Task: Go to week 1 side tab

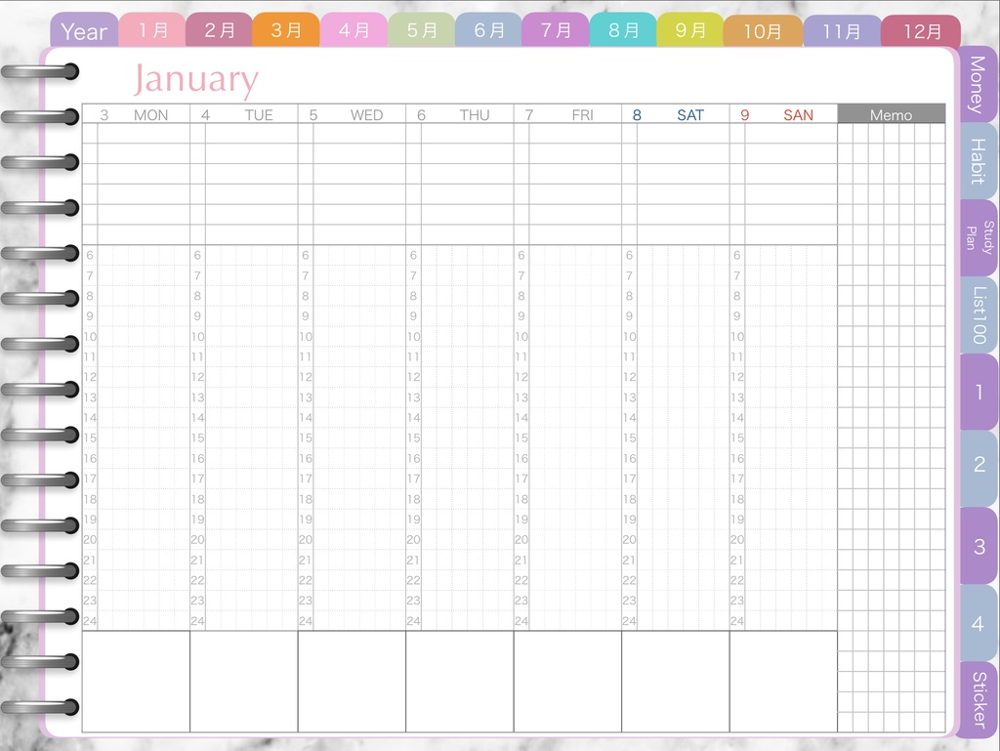Action: (x=979, y=392)
